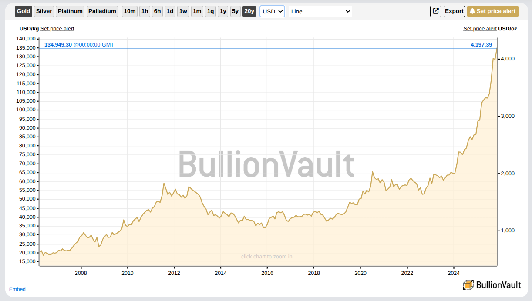Open chart in new window icon
The width and height of the screenshot is (532, 301).
[x=435, y=11]
